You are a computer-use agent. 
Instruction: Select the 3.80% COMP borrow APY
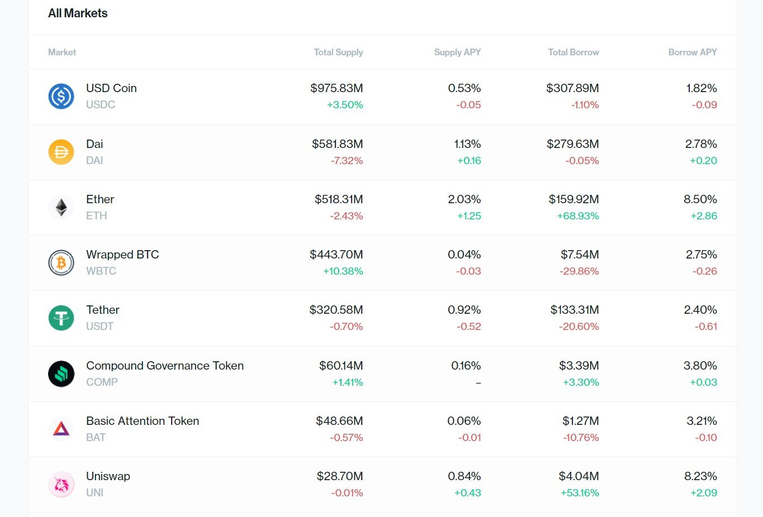pos(700,366)
